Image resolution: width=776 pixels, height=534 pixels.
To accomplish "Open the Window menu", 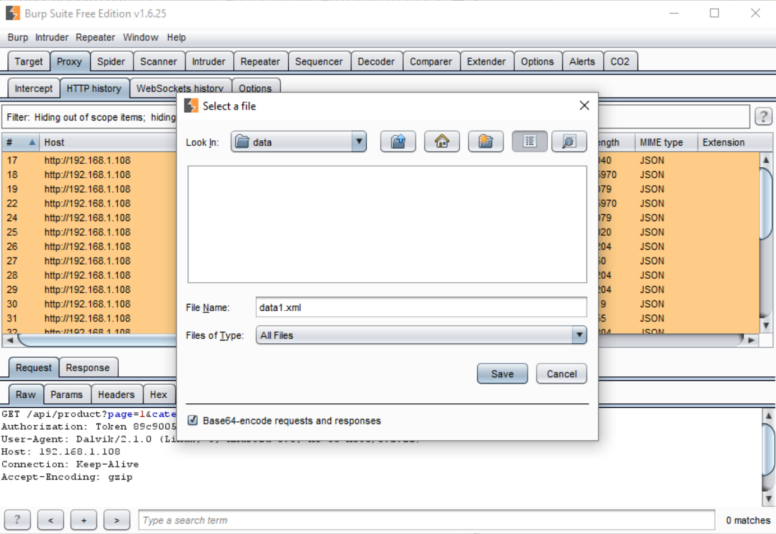I will coord(141,38).
